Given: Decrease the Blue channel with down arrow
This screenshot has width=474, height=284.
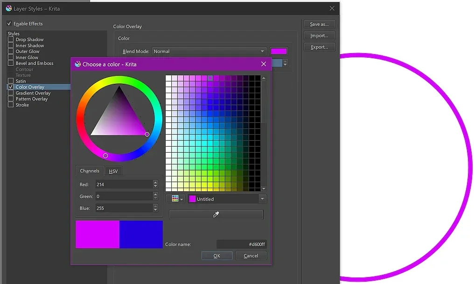Looking at the screenshot, I should (x=155, y=210).
